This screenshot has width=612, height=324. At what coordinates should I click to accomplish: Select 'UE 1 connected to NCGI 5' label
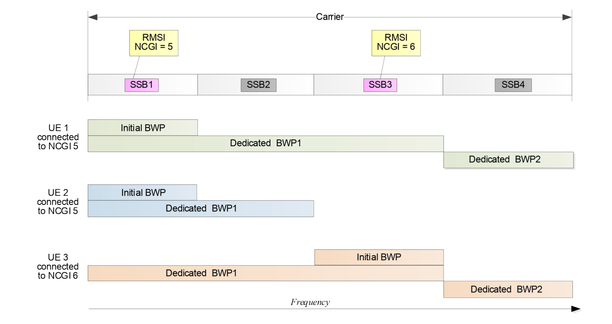click(58, 137)
